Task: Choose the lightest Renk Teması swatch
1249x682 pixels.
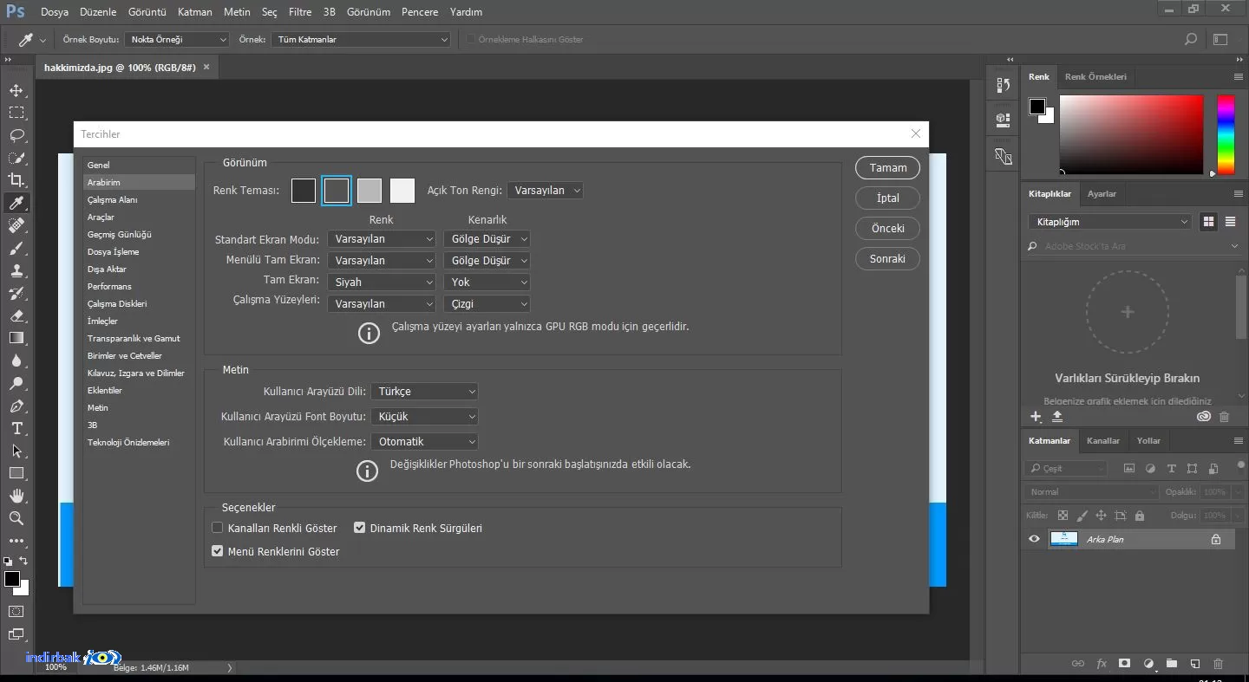Action: (x=402, y=191)
